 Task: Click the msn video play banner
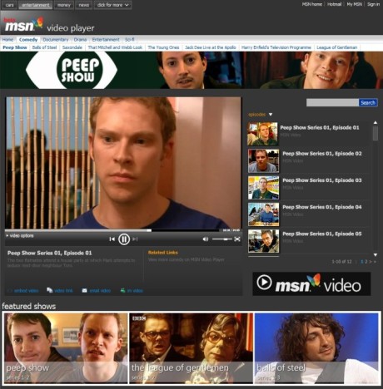point(311,283)
